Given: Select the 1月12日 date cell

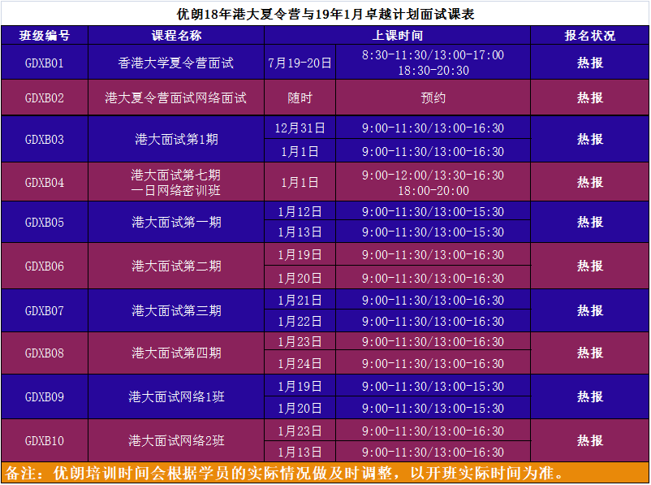Looking at the screenshot, I should [x=300, y=211].
